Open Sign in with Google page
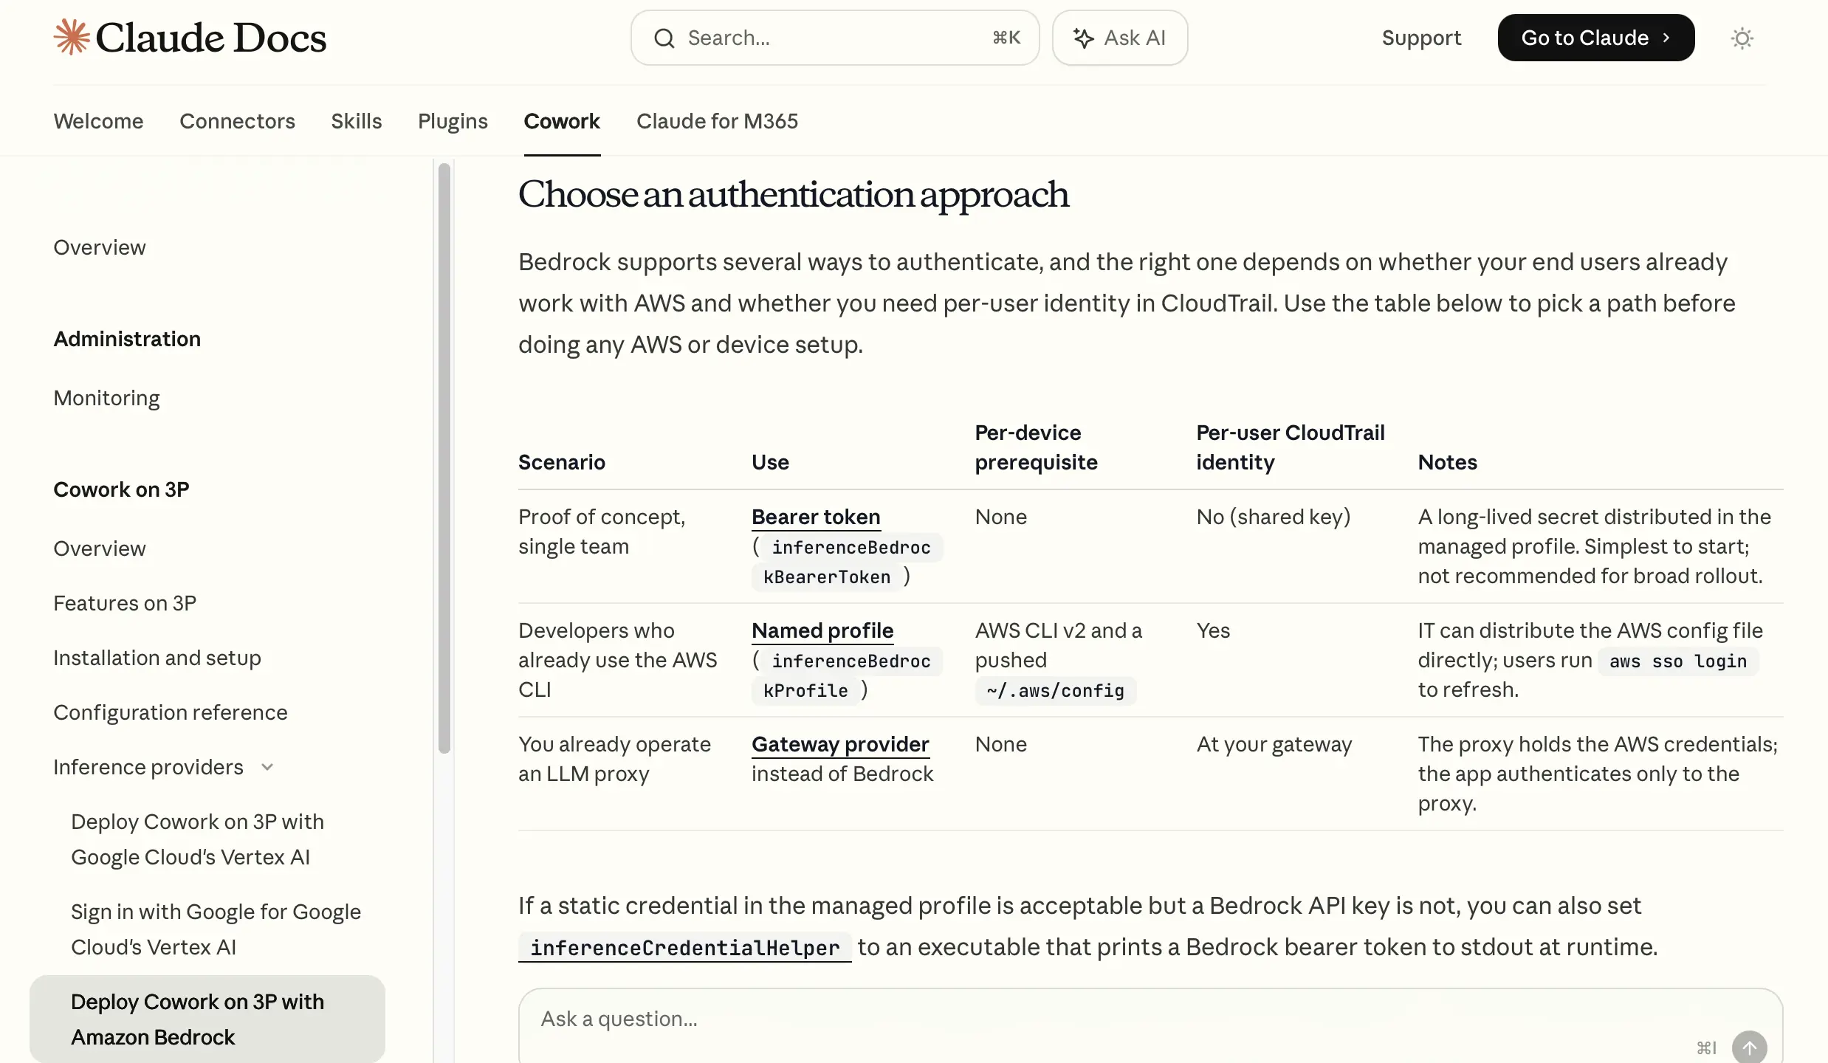The width and height of the screenshot is (1828, 1063). (216, 929)
